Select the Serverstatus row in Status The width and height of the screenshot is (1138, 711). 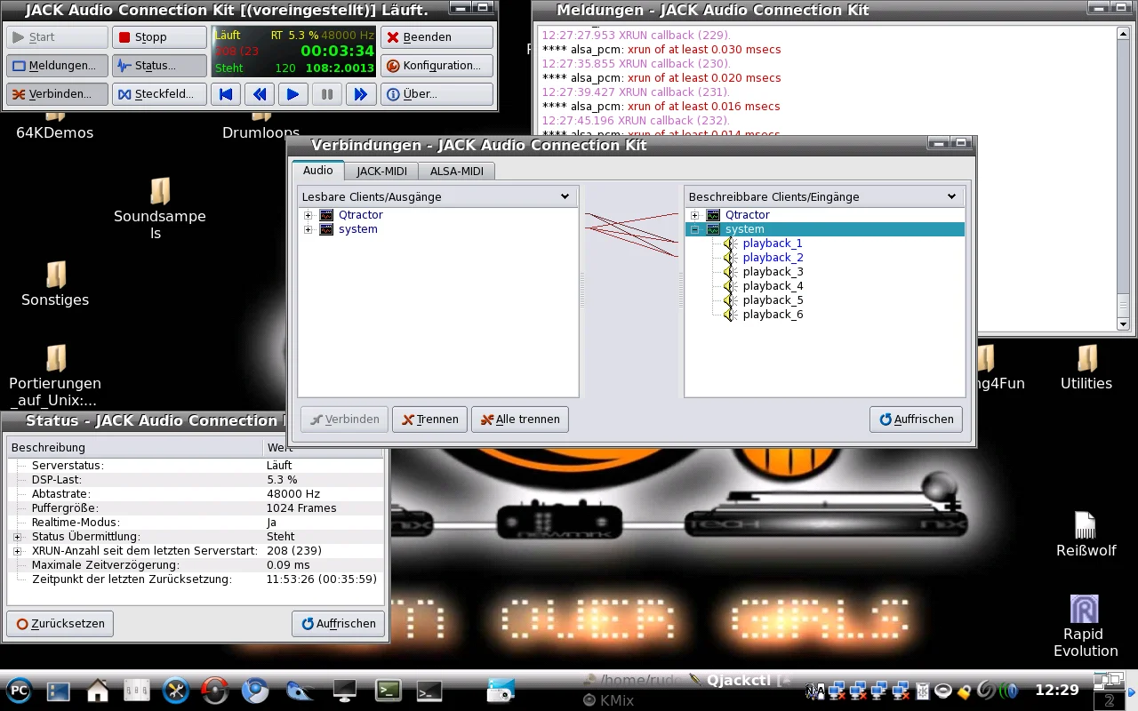coord(196,466)
